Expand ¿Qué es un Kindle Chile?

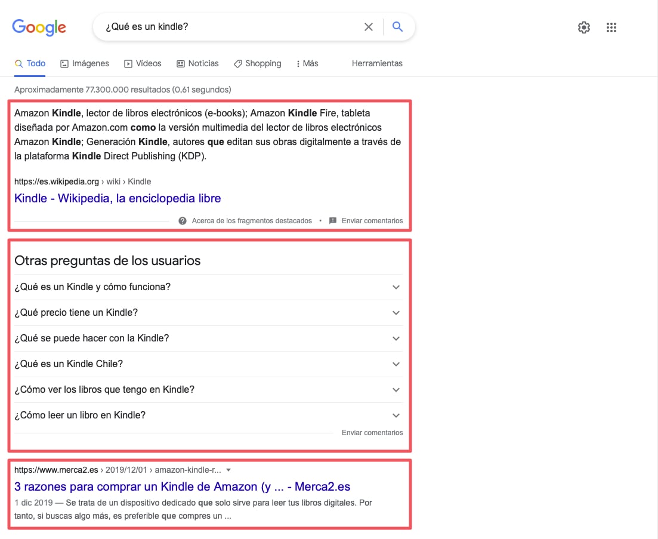click(209, 364)
